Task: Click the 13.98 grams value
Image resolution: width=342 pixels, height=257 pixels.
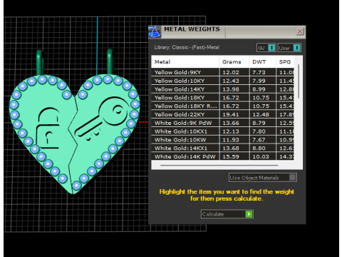Action: click(x=231, y=89)
